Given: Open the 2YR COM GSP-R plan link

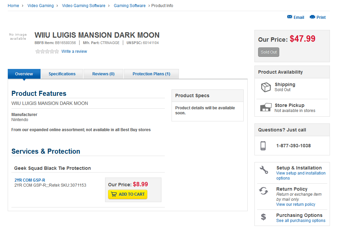Looking at the screenshot, I should point(30,180).
